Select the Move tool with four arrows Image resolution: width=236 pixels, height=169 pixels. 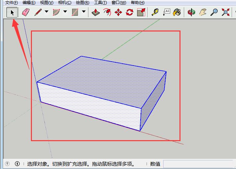click(x=118, y=12)
